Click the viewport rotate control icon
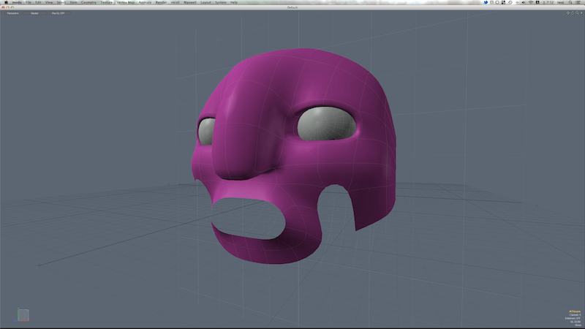 pos(573,13)
